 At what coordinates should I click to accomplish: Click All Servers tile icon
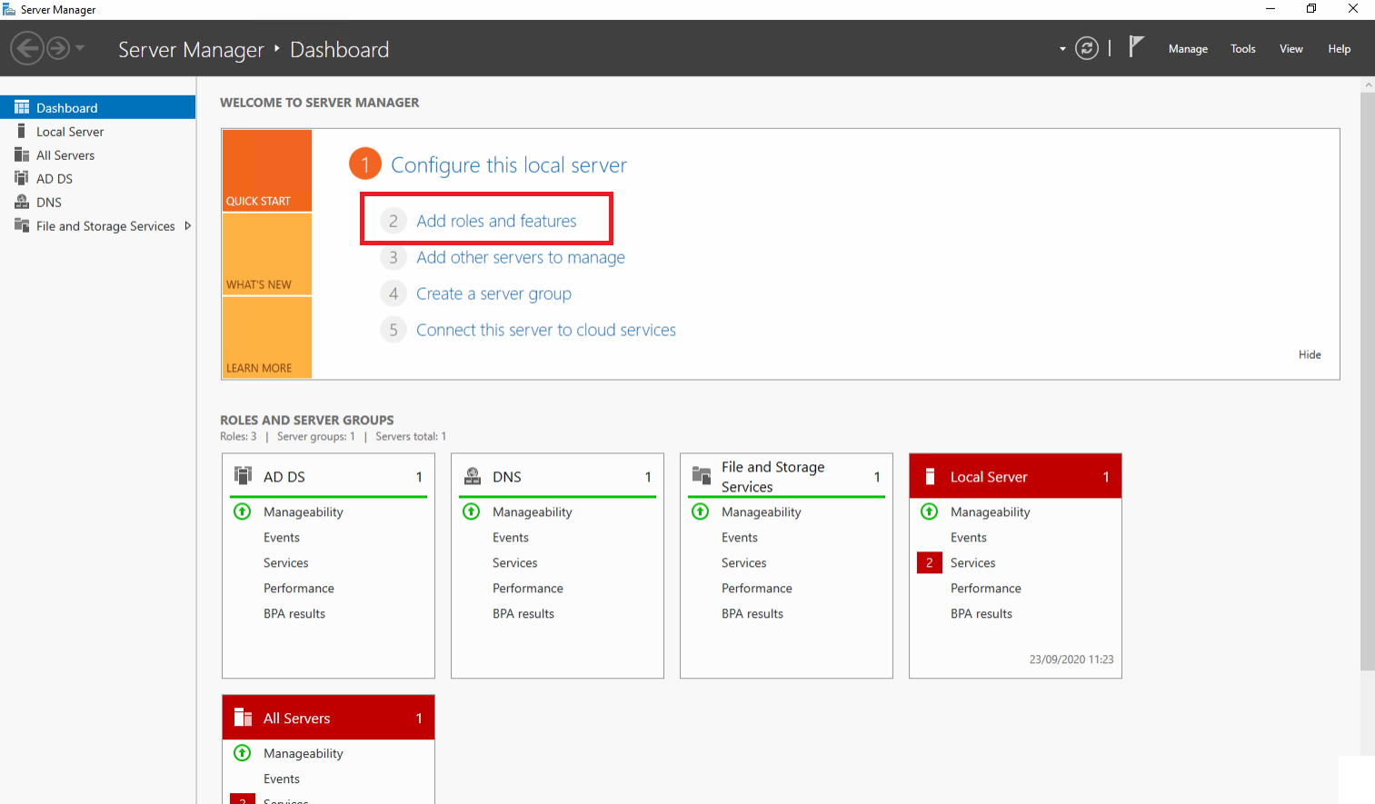coord(243,718)
